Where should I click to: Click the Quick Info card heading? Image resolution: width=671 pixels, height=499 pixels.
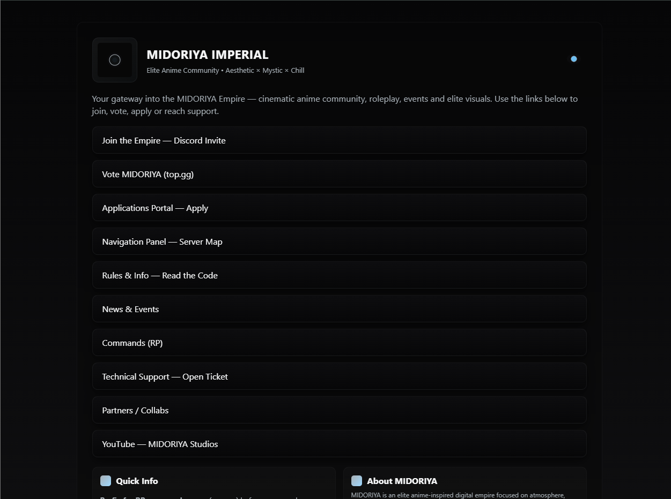(x=137, y=481)
